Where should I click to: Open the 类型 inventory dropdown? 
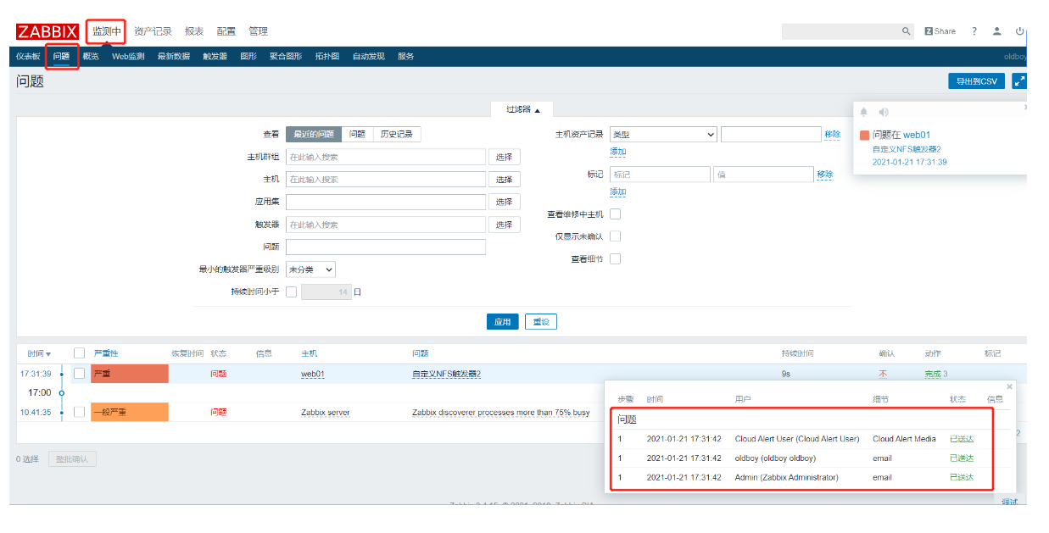(663, 134)
